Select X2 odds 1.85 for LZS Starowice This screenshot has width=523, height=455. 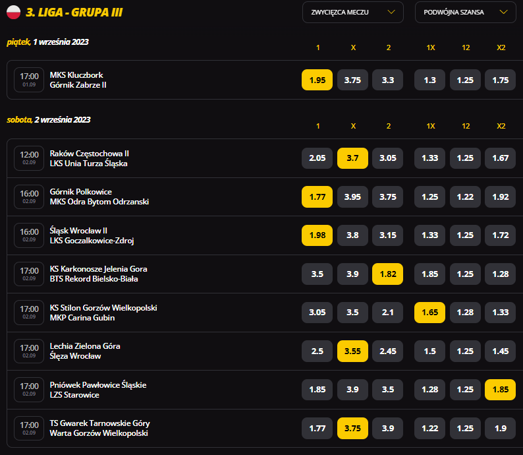point(501,390)
